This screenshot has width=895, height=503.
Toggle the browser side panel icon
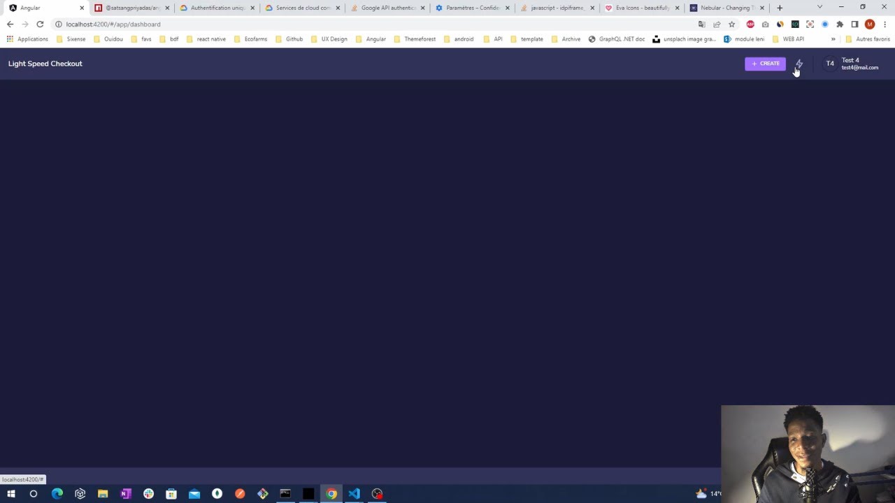[x=854, y=24]
